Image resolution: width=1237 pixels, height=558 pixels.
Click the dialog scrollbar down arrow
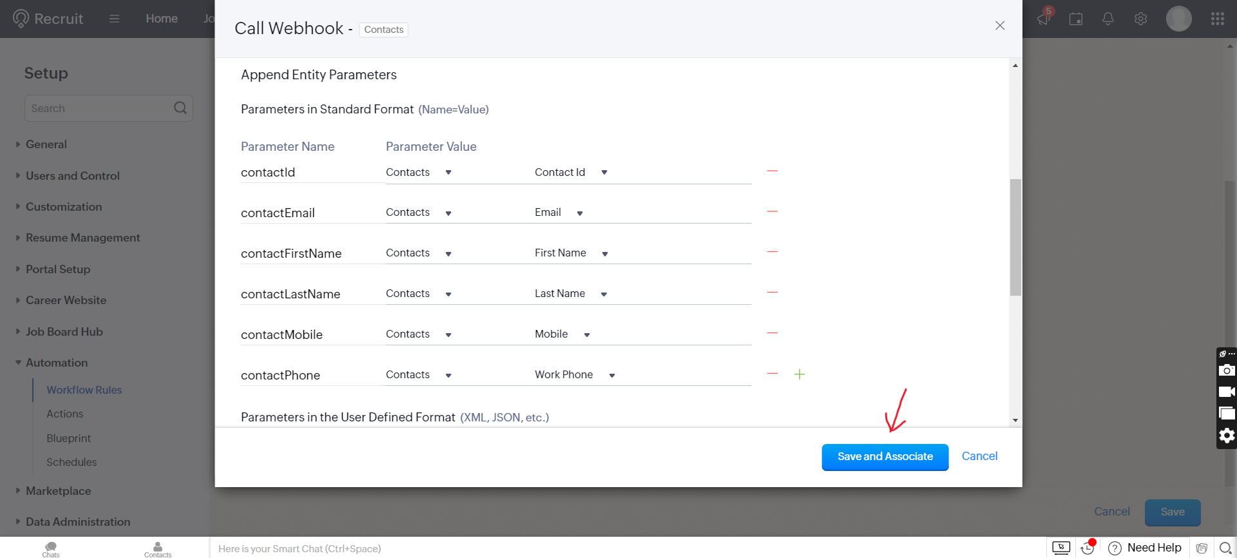[1015, 420]
